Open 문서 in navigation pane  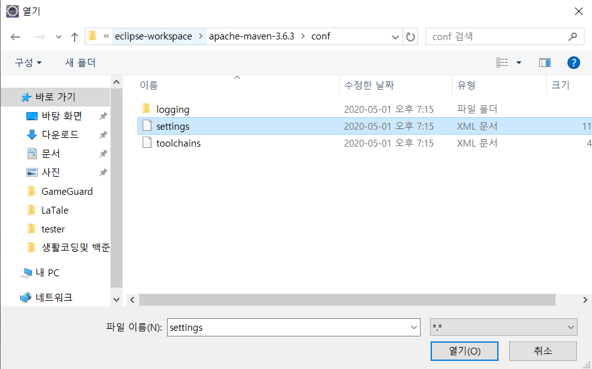[x=51, y=153]
